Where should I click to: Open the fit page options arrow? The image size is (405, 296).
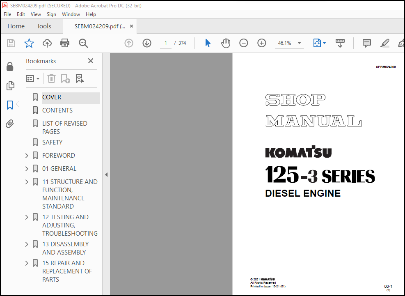tap(325, 43)
